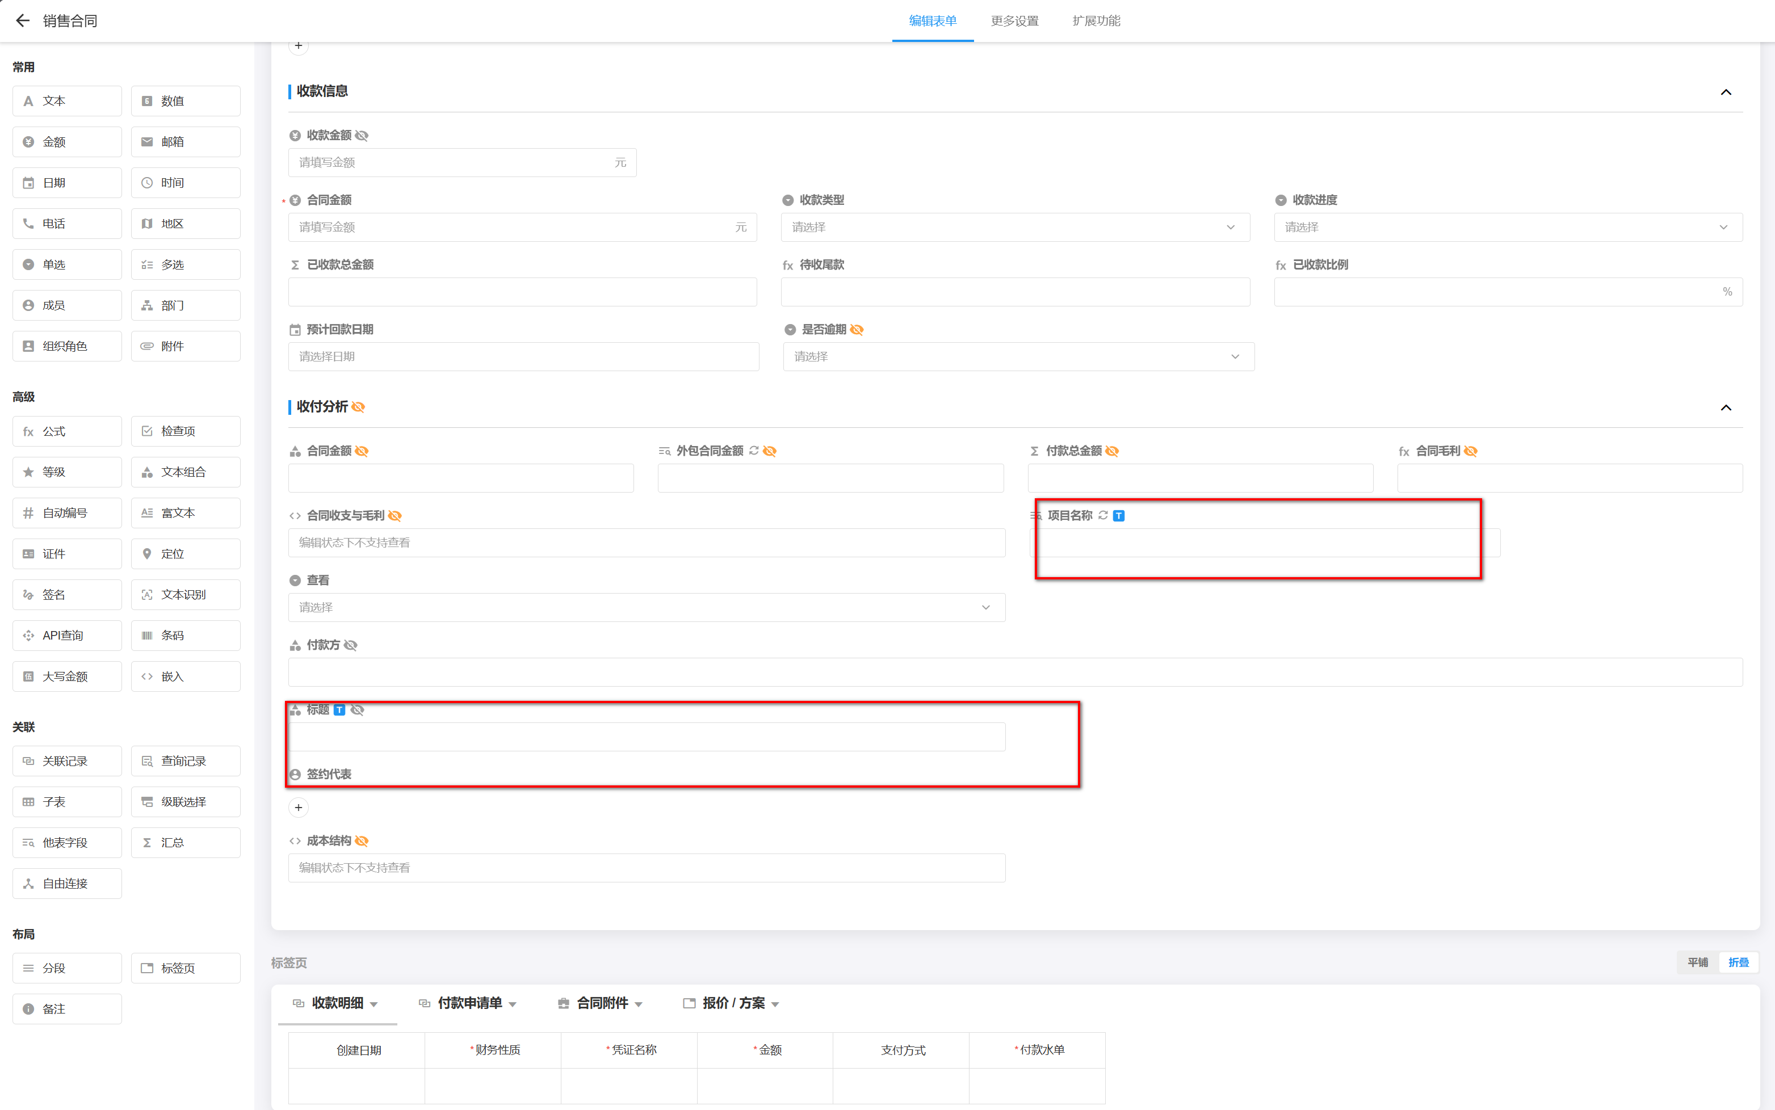The image size is (1775, 1110).
Task: Click the refresh icon beside 外包合同金额
Action: click(753, 451)
